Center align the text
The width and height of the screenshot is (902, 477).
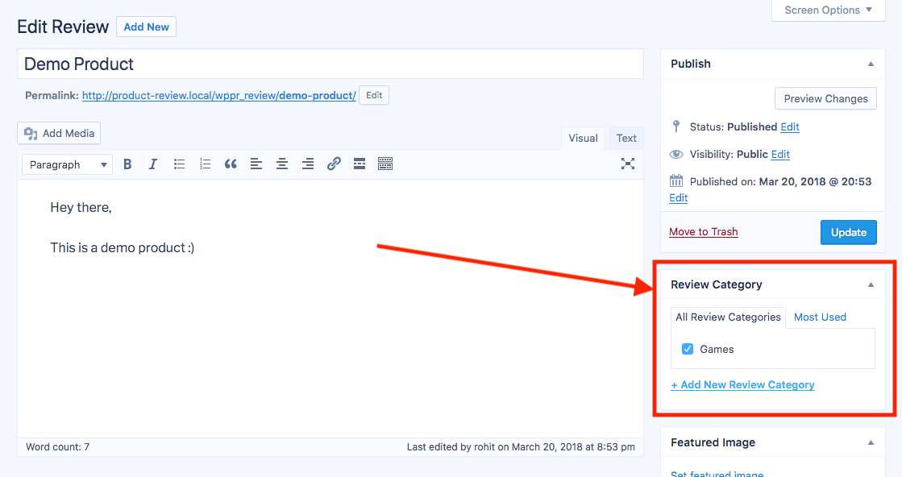pos(282,164)
